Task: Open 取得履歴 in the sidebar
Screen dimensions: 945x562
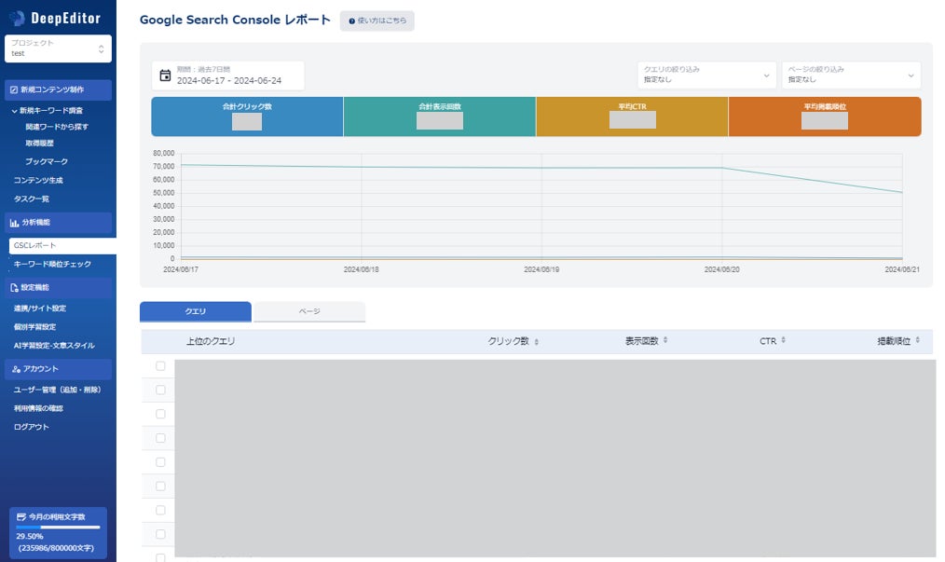Action: (40, 144)
